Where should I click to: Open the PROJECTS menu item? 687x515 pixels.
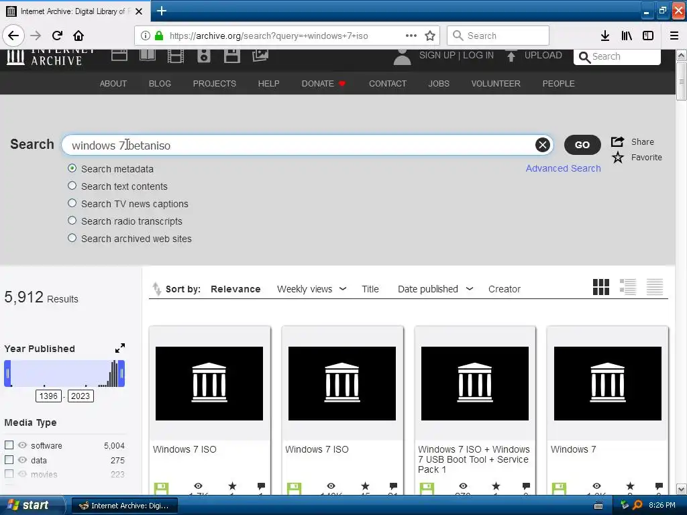coord(215,84)
